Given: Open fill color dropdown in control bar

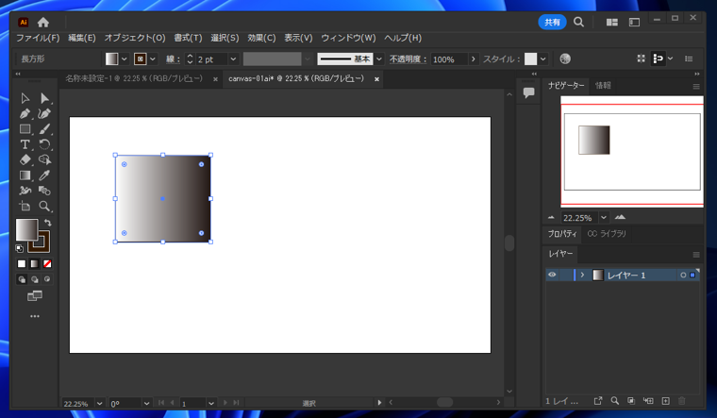Looking at the screenshot, I should click(124, 59).
